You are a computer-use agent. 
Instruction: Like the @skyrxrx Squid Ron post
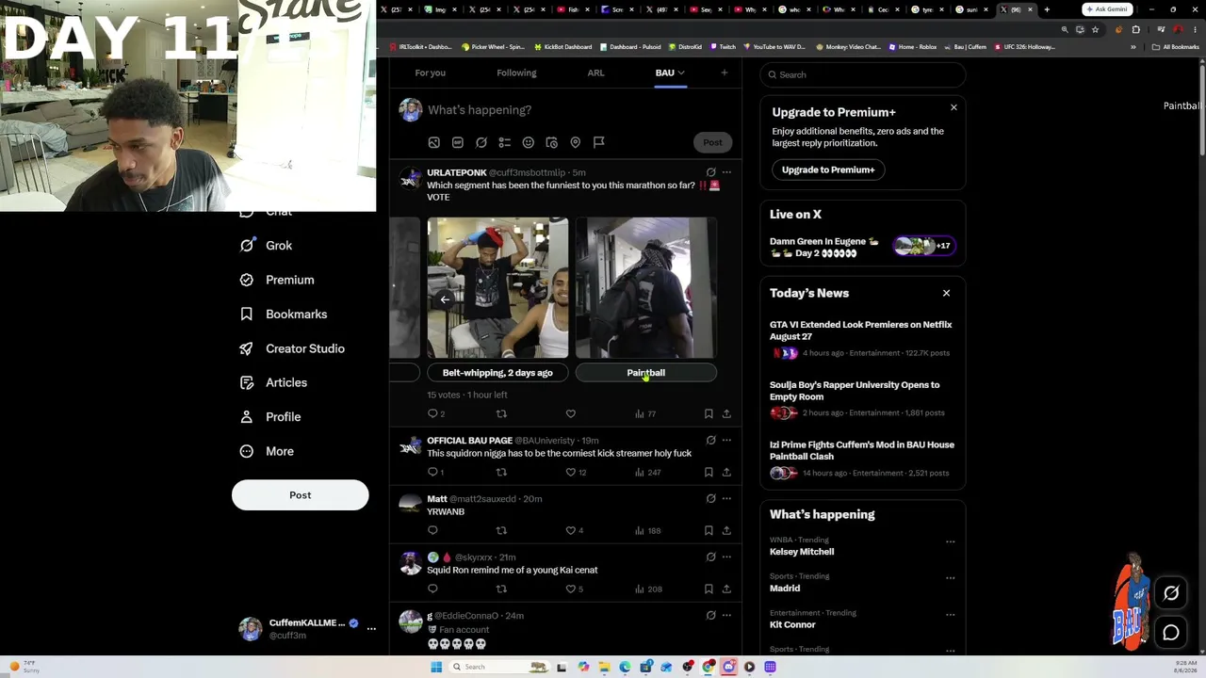point(570,589)
